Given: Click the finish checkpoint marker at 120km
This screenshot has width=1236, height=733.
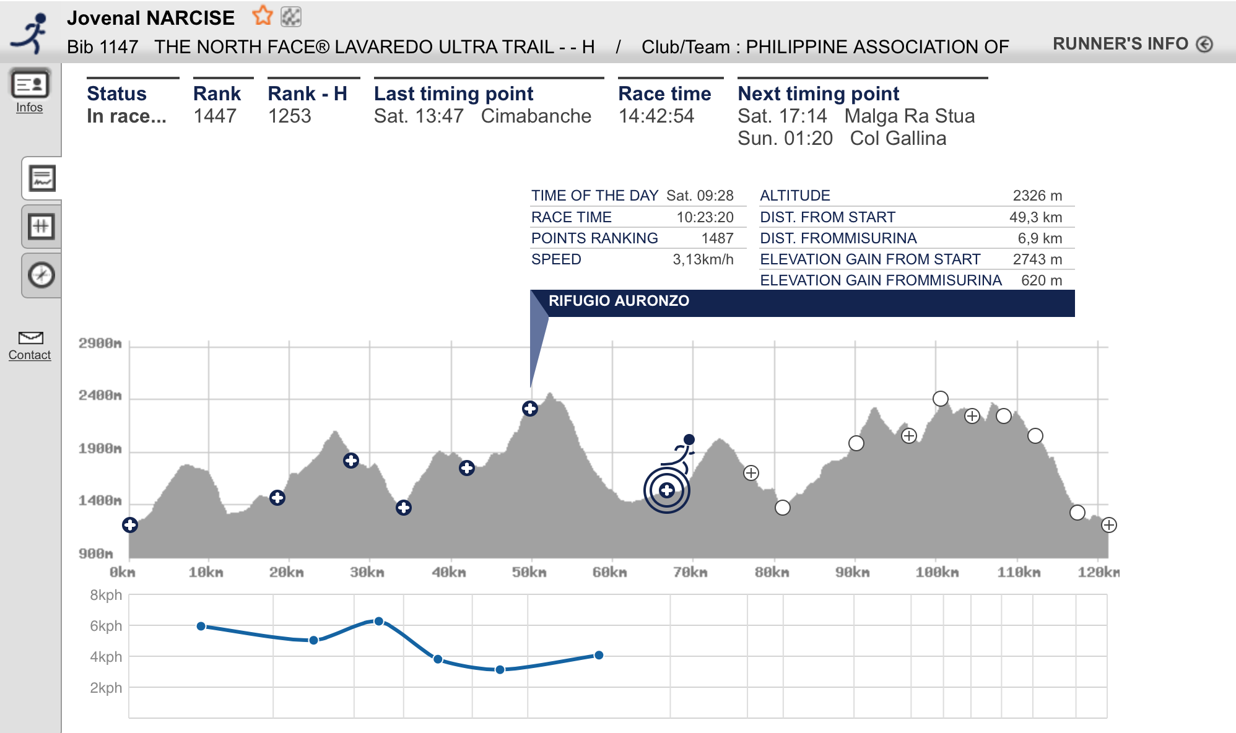Looking at the screenshot, I should click(x=1108, y=525).
